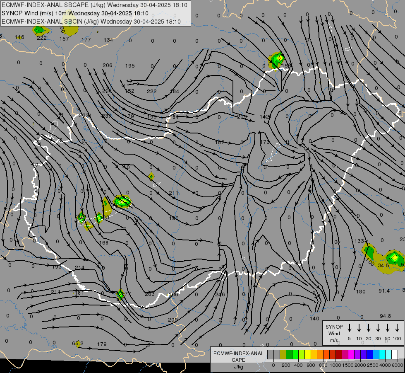Image resolution: width=405 pixels, height=373 pixels.
Task: Click the map value 133
Action: (359, 241)
